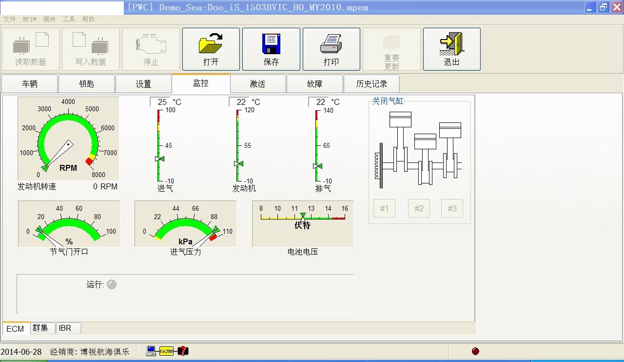Click the 进气压力 kPa pressure gauge

[x=185, y=223]
